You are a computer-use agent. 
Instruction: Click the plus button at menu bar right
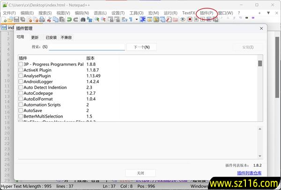259,13
